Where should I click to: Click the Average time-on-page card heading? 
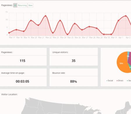coord(13,73)
